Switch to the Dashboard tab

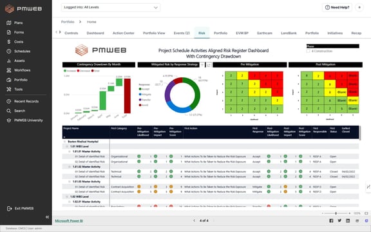click(95, 33)
